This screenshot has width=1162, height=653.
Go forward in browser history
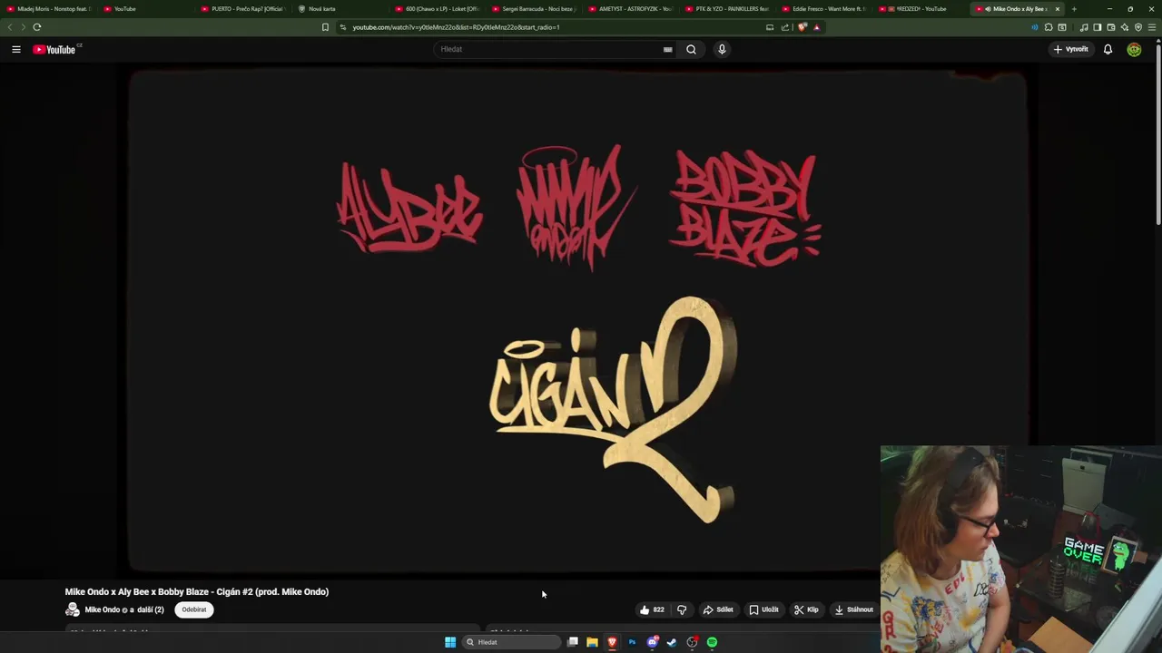coord(23,27)
